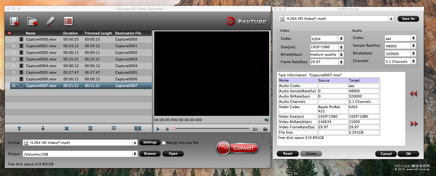Click the Trimmed Length column header
This screenshot has width=436, height=176.
[99, 33]
